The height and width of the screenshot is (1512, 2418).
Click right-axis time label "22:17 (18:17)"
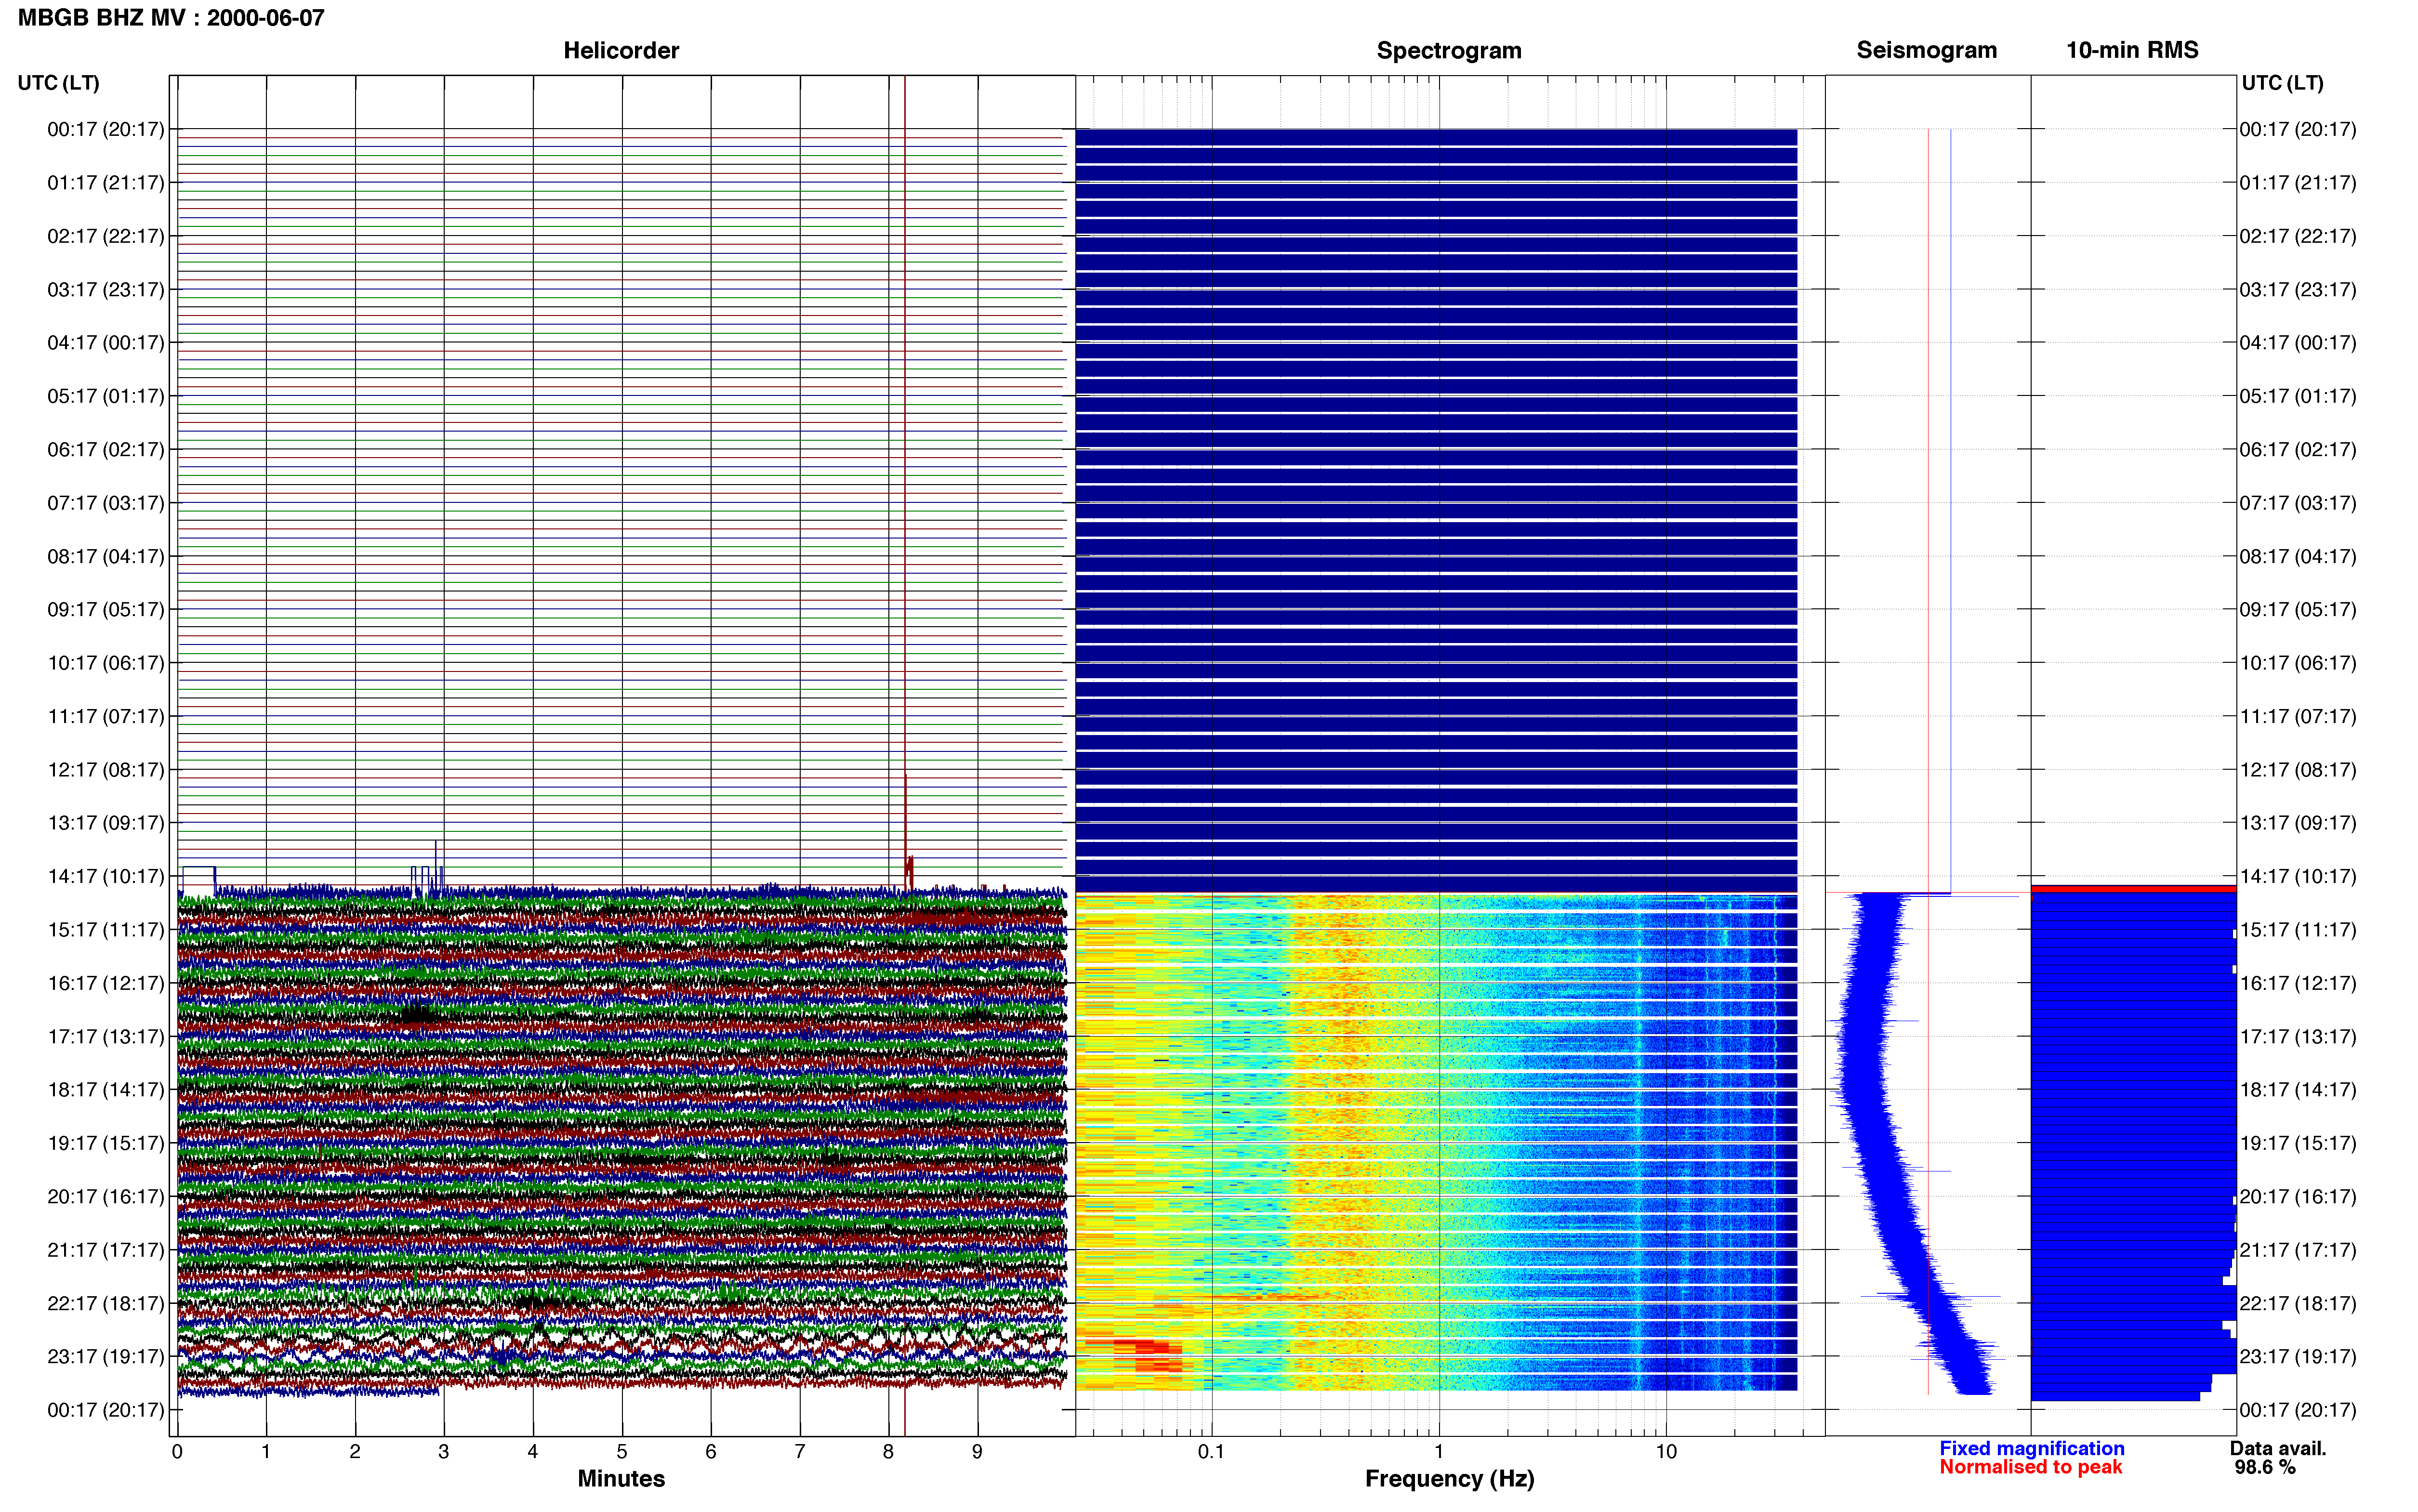(x=2298, y=1303)
